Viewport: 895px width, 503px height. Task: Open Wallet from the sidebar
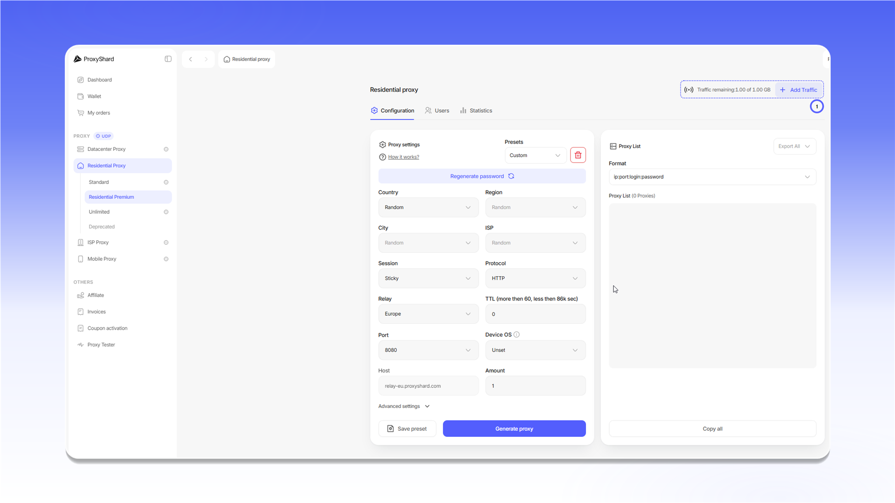coord(94,96)
